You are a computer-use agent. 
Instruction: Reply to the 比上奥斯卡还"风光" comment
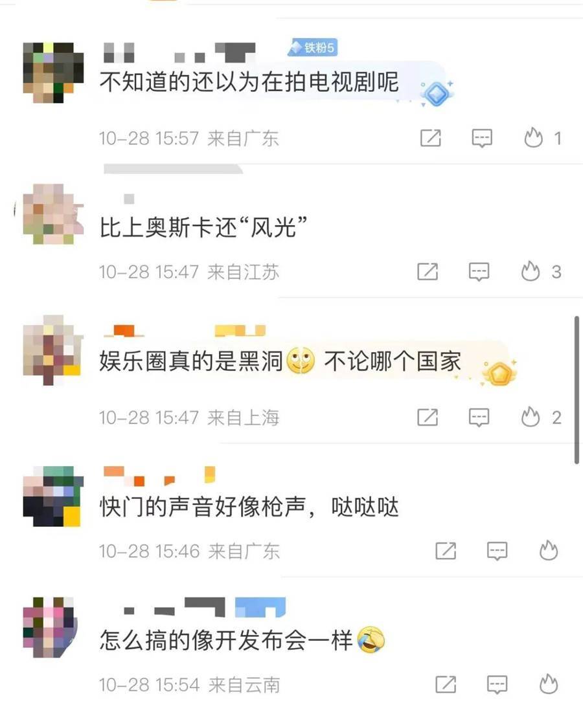coord(479,271)
